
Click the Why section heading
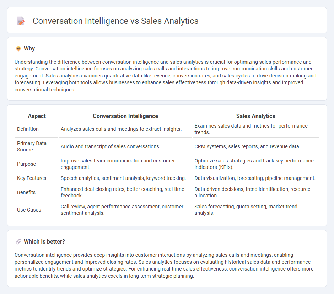29,49
